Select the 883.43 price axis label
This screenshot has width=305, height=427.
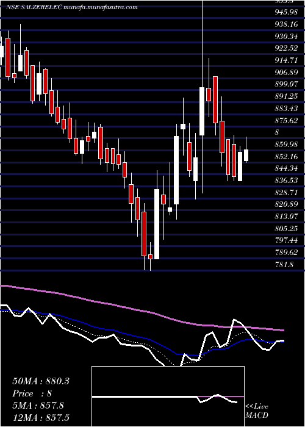click(286, 109)
